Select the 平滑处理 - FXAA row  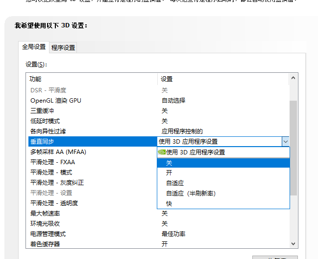93,162
